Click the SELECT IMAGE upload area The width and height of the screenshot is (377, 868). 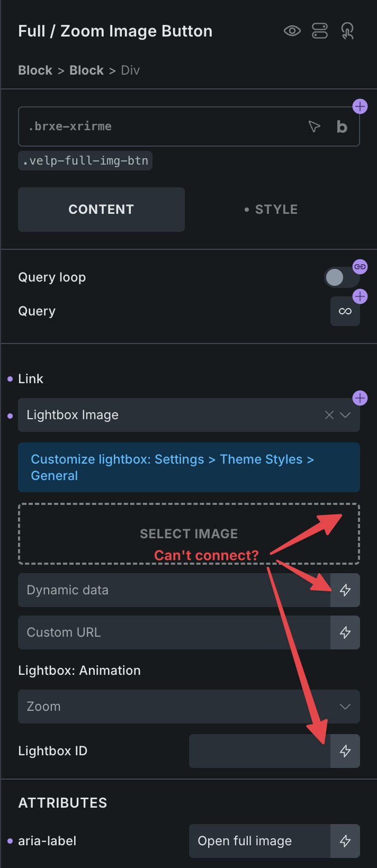tap(189, 534)
